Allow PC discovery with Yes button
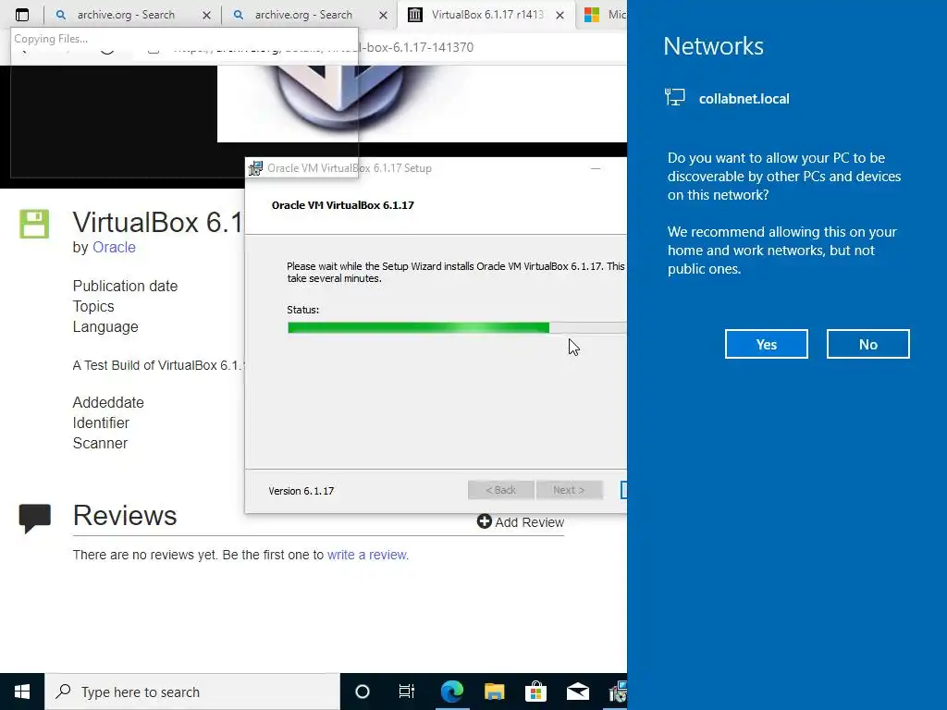This screenshot has width=947, height=710. click(x=766, y=344)
